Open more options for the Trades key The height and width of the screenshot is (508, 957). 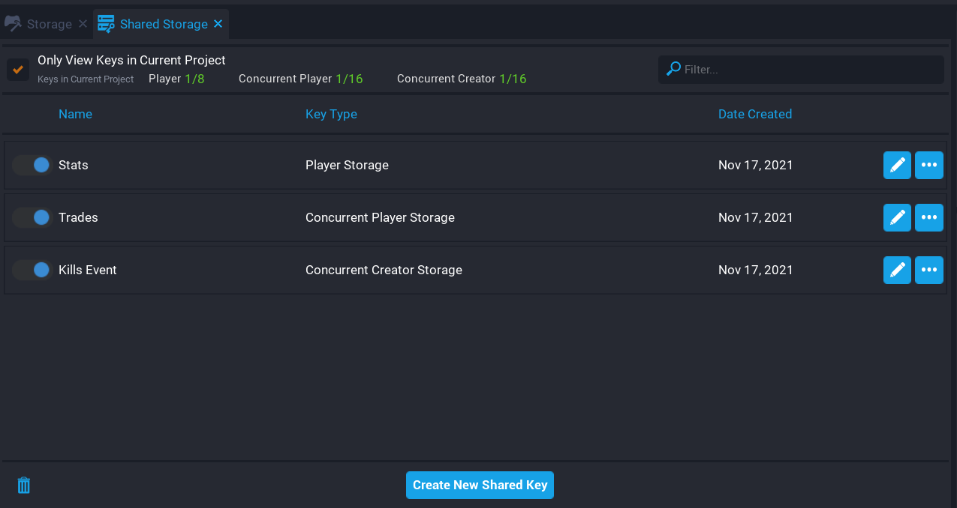928,217
